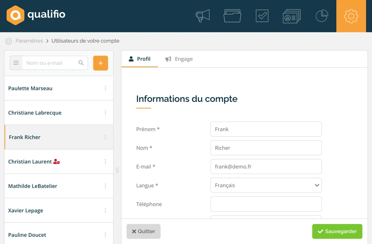Open the Langue dropdown showing Français
372x244 pixels.
pos(266,185)
